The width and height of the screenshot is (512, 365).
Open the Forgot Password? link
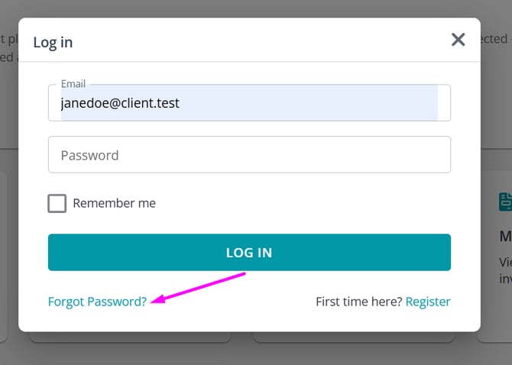[x=97, y=302]
